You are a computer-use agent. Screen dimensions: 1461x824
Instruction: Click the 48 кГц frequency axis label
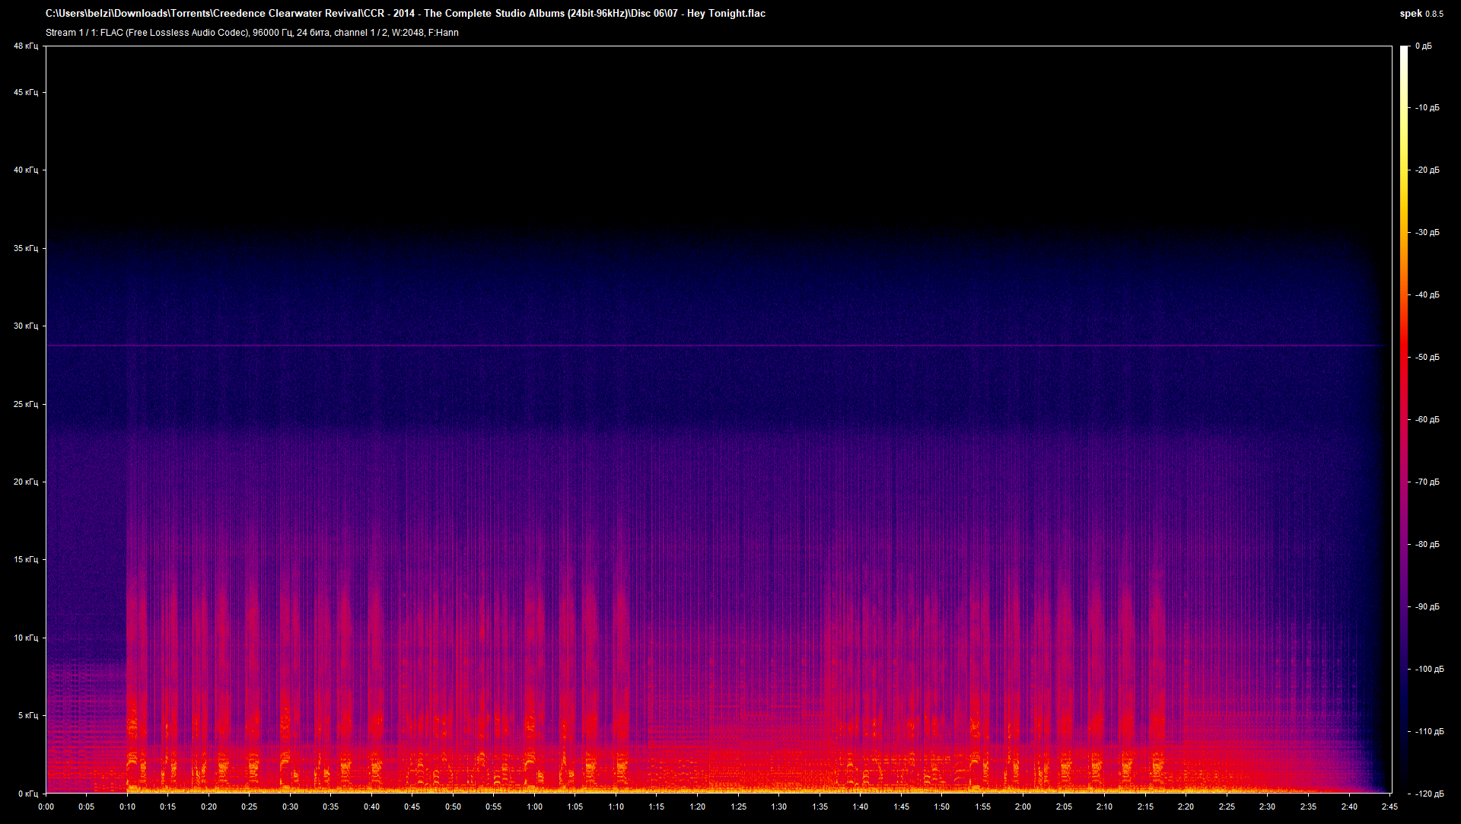pyautogui.click(x=26, y=46)
